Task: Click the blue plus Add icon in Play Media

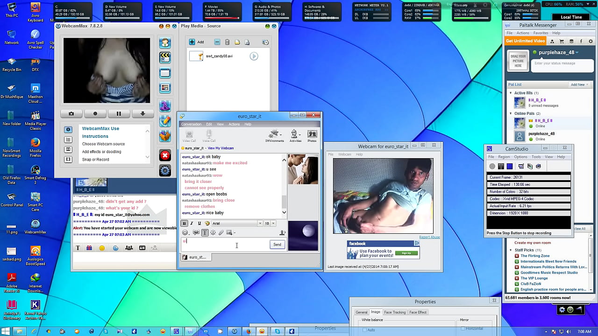Action: [x=192, y=42]
